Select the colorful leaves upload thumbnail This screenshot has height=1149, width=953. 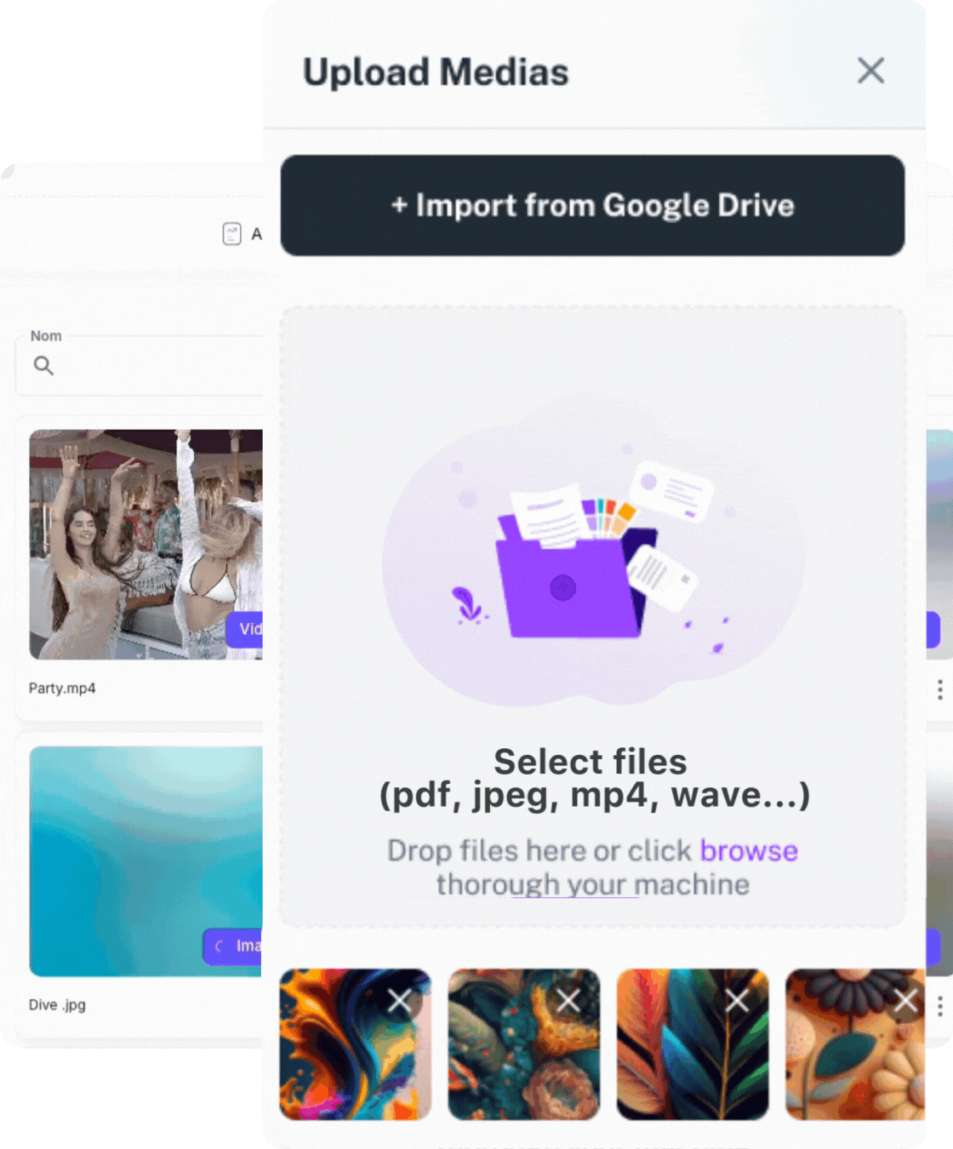pos(693,1044)
